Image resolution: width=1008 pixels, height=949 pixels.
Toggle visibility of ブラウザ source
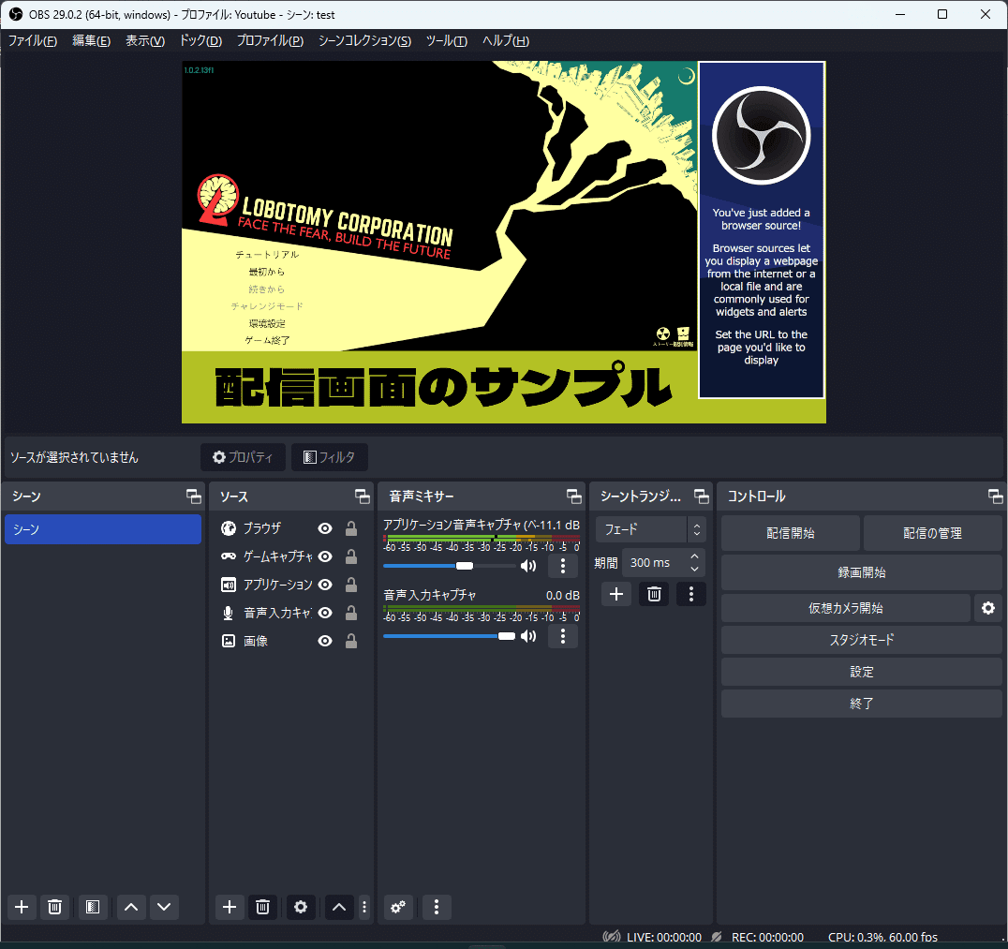(x=325, y=528)
